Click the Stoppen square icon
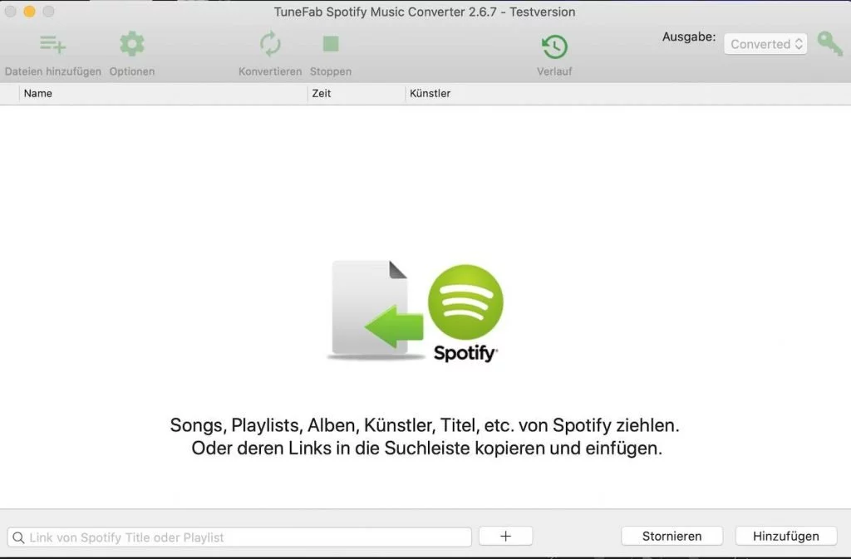The image size is (851, 559). click(x=331, y=44)
